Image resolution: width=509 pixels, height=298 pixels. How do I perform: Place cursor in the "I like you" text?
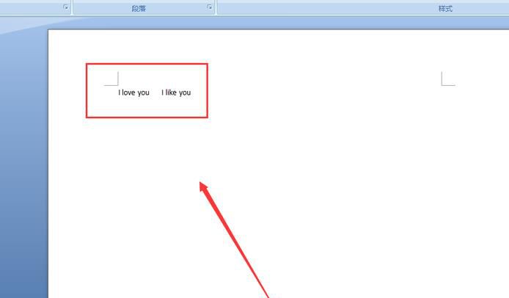pos(176,92)
